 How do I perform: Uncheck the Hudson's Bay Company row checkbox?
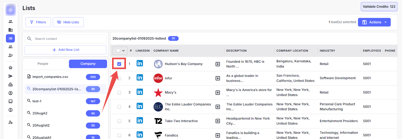(119, 64)
